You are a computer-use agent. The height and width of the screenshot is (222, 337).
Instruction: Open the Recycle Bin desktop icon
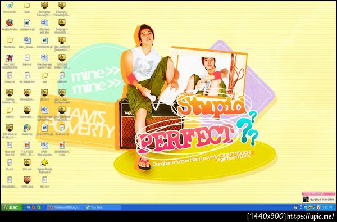coord(10,8)
